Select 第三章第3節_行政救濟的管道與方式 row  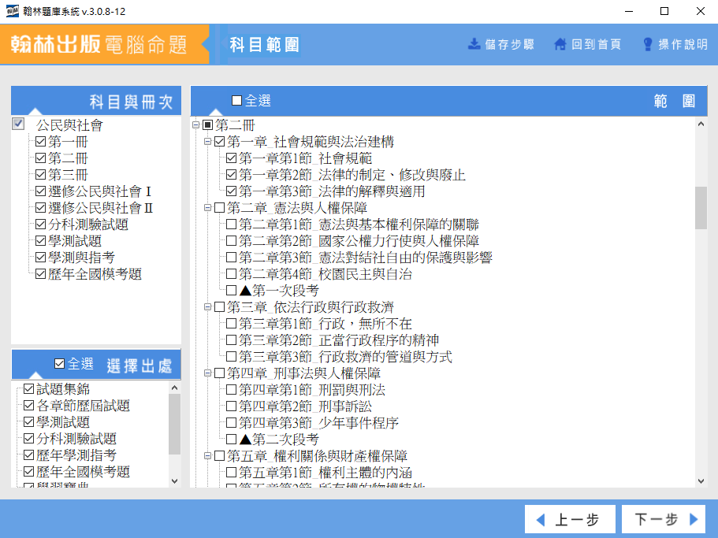[x=345, y=357]
